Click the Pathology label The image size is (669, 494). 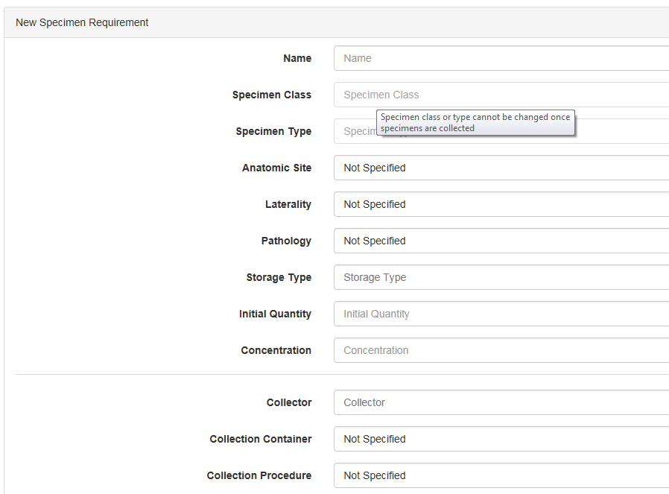(x=286, y=241)
